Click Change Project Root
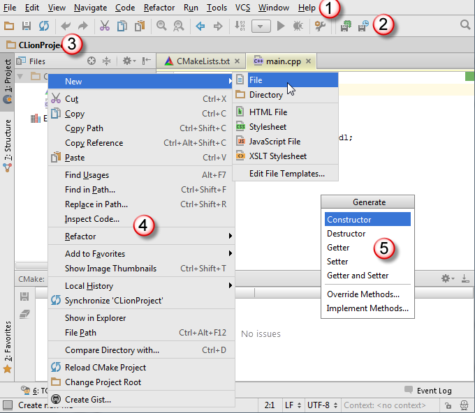This screenshot has height=413, width=475. (x=142, y=382)
